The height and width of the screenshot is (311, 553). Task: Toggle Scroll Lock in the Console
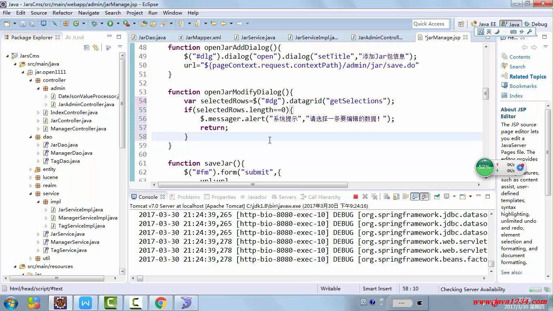pos(396,197)
